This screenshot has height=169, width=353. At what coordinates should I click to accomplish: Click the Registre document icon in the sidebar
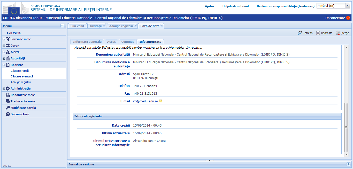tap(8, 65)
